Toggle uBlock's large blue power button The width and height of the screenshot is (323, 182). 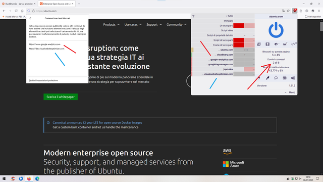(x=276, y=30)
